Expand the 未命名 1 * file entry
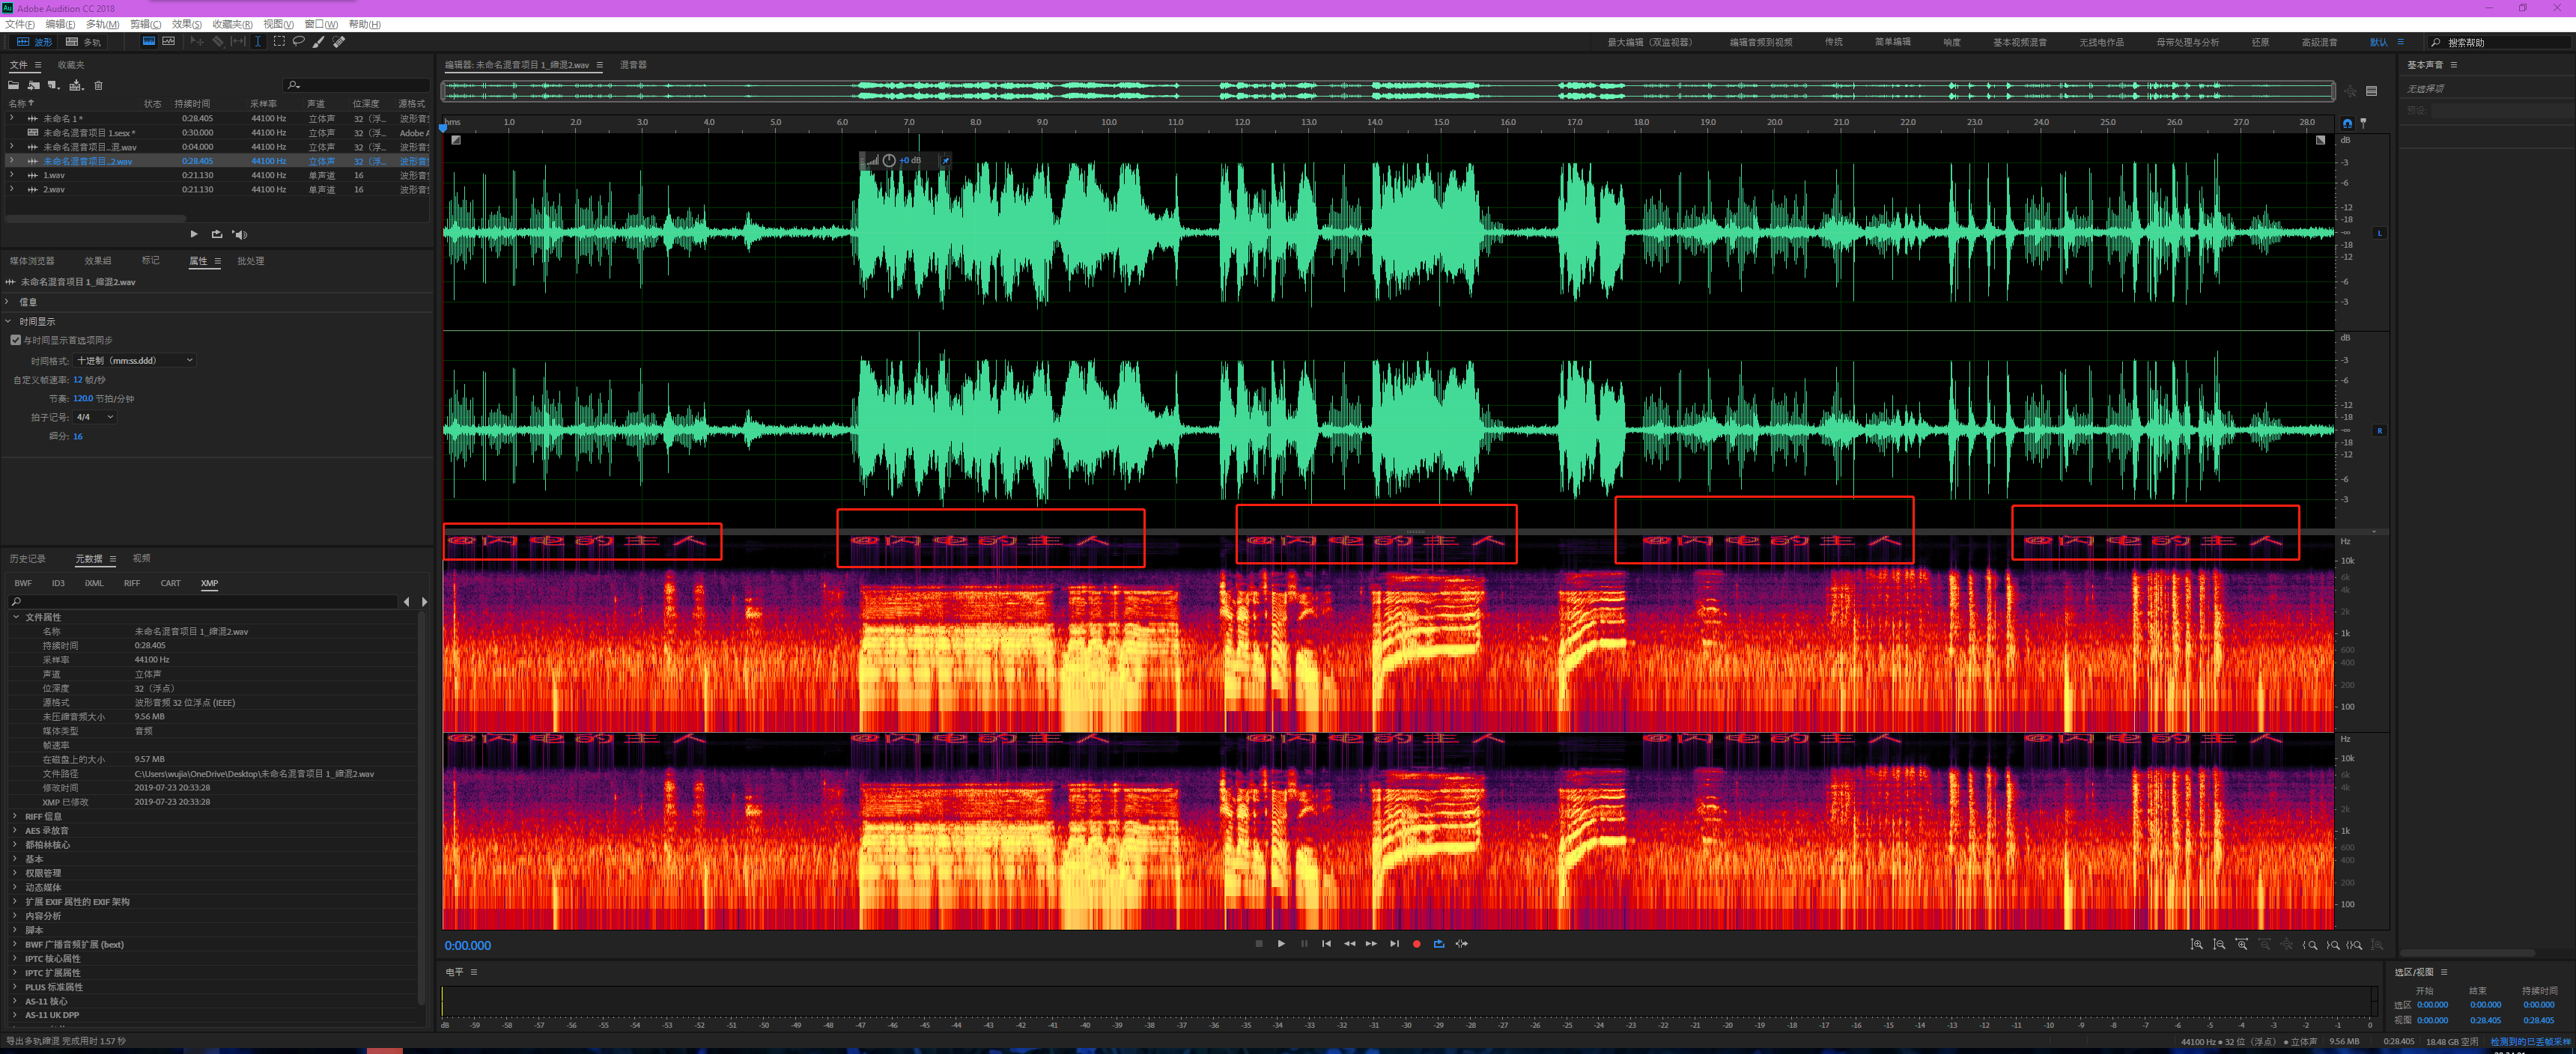This screenshot has width=2576, height=1054. (12, 118)
